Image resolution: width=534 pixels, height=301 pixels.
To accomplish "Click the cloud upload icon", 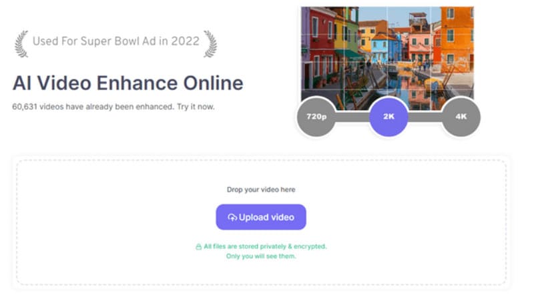I will coord(232,218).
